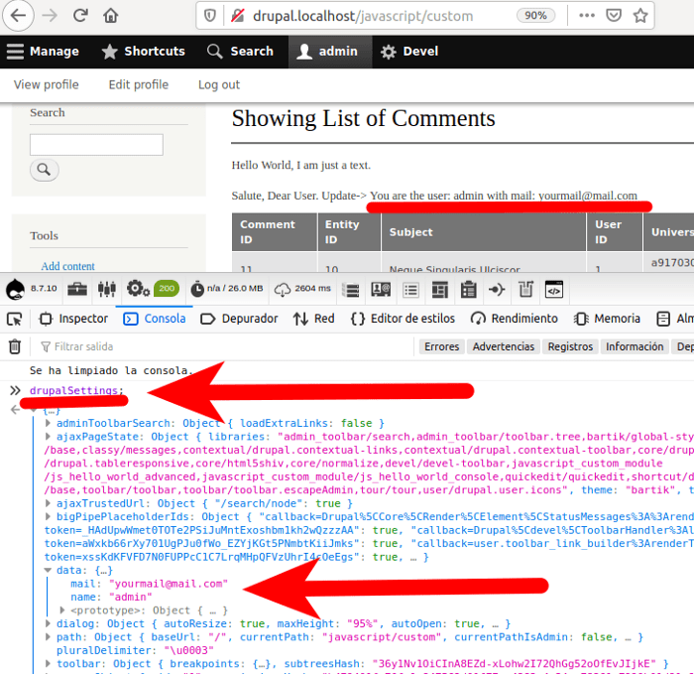This screenshot has height=674, width=694.
Task: Click the user card icon in Webprofiler toolbar
Action: [x=381, y=290]
